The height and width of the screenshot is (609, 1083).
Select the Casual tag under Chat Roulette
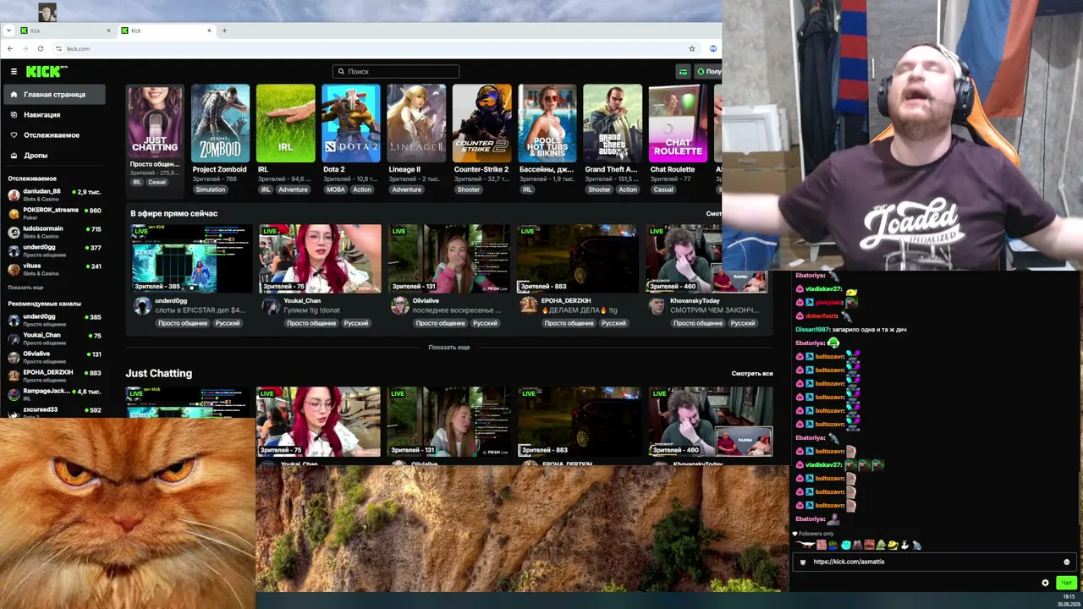tap(663, 189)
